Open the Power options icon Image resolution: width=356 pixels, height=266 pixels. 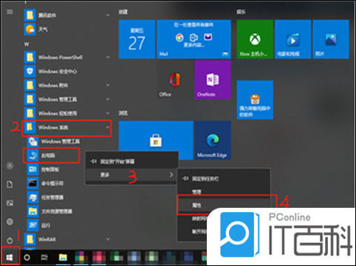10,240
